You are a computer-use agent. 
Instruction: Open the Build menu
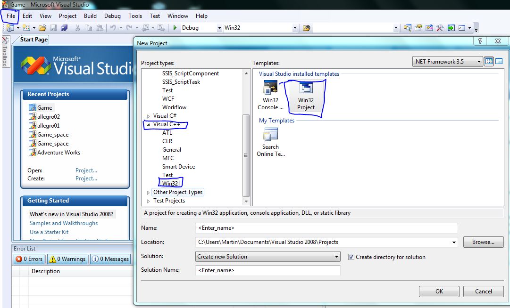pyautogui.click(x=90, y=16)
